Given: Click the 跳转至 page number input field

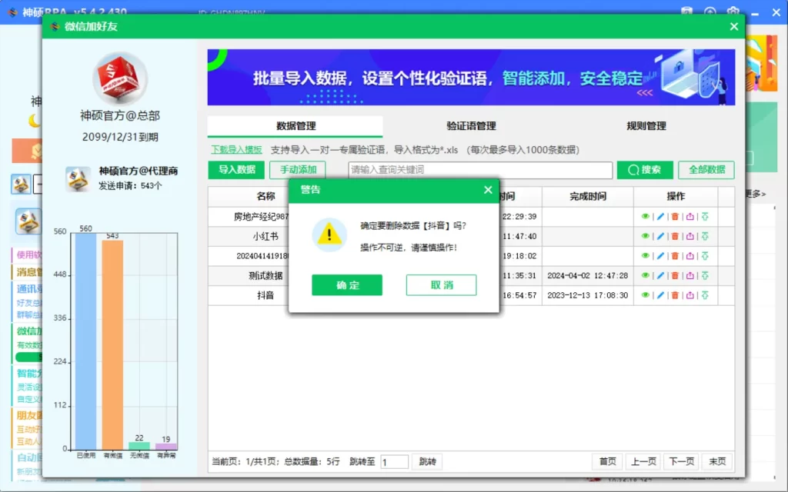Looking at the screenshot, I should point(395,461).
